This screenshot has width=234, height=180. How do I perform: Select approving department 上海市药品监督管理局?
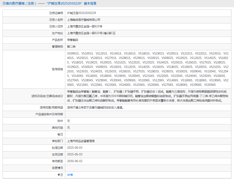click(81, 141)
